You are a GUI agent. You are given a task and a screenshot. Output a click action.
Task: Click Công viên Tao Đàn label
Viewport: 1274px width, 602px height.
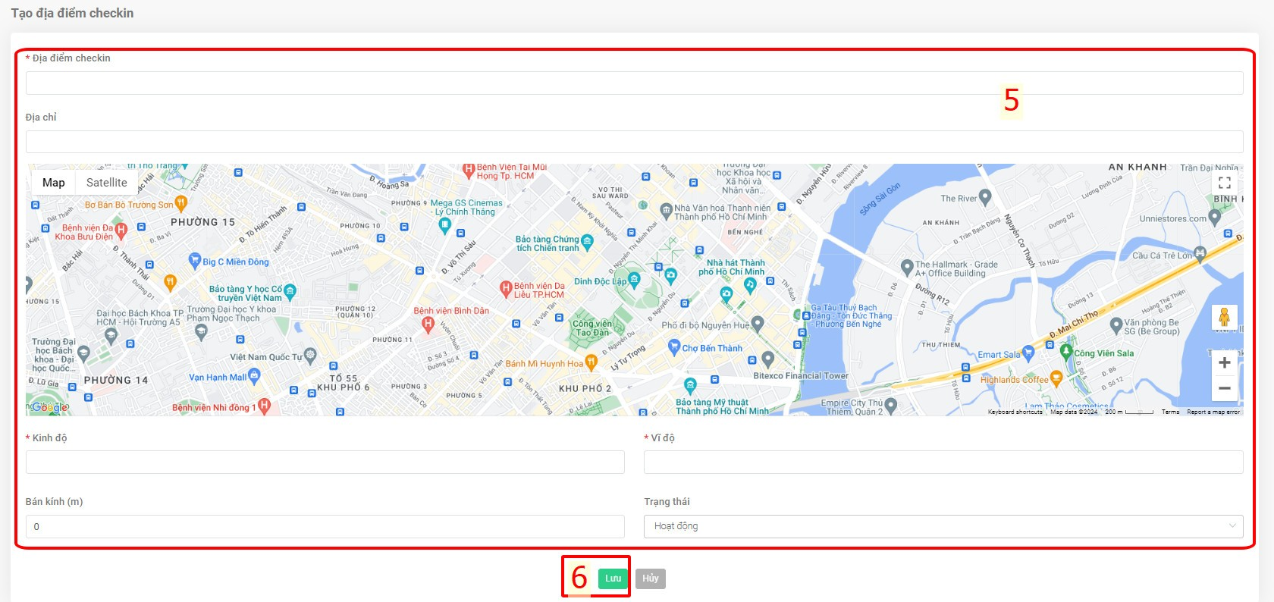(592, 328)
